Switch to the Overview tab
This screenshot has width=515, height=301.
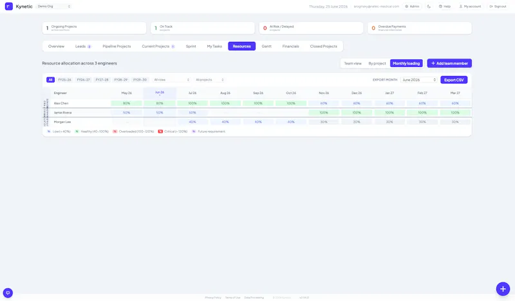click(56, 46)
